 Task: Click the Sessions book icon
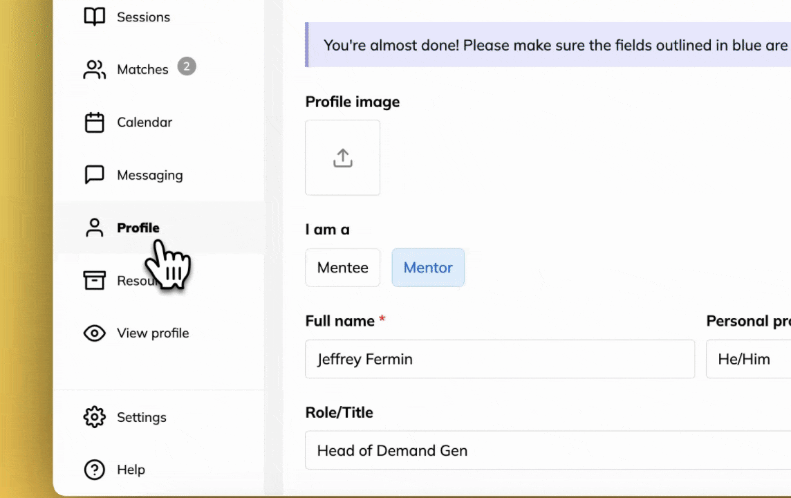click(x=95, y=17)
